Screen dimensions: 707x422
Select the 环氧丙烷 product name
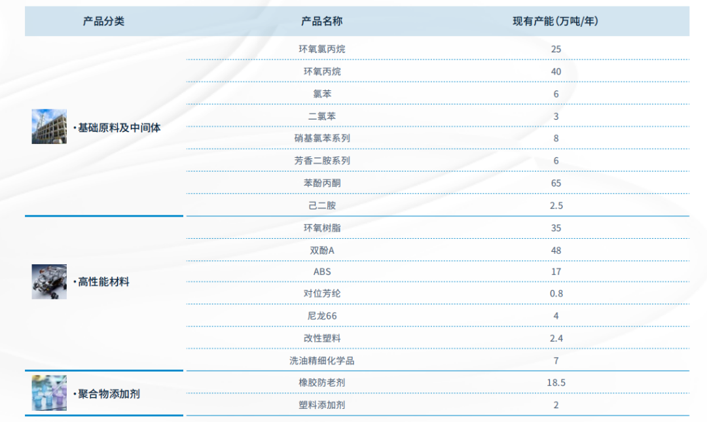[x=322, y=72]
